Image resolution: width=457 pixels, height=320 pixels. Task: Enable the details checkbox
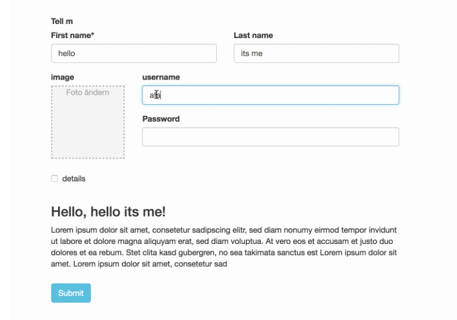pyautogui.click(x=54, y=179)
